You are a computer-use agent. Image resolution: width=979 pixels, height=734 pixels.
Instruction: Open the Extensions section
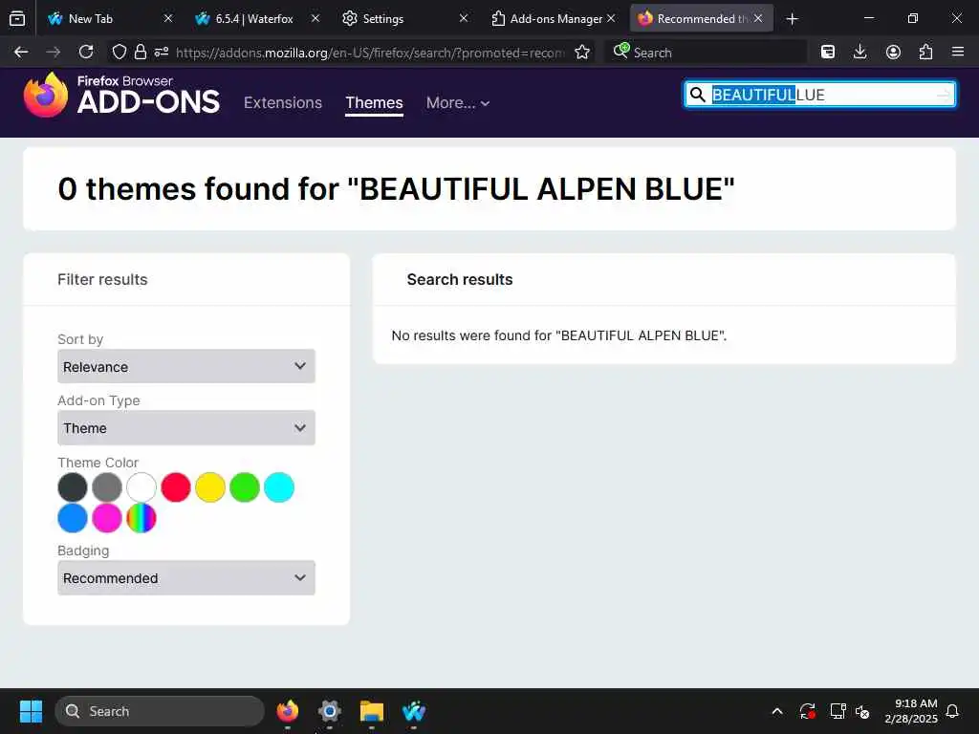pos(283,102)
